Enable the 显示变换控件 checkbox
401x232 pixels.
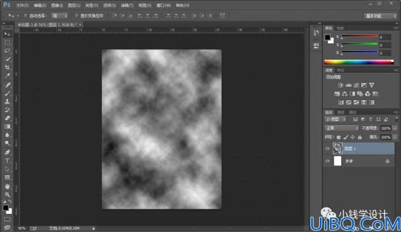click(76, 16)
